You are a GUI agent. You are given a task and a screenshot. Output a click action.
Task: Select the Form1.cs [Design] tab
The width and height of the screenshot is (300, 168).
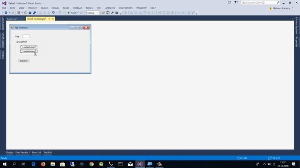pyautogui.click(x=37, y=19)
